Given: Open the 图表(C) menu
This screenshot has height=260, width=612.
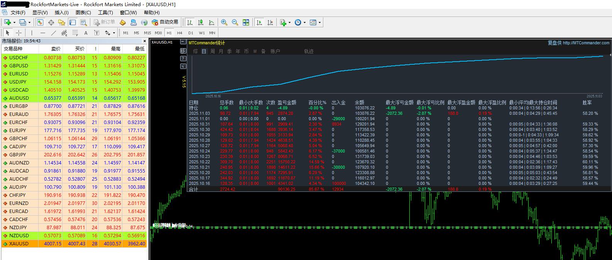Looking at the screenshot, I should [83, 12].
